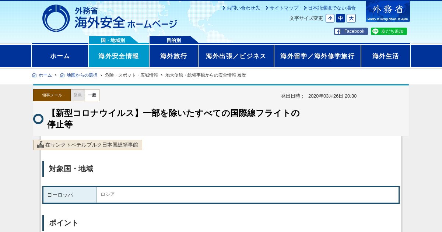Click the ロシア table cell
Screen dimensions: 442x232
[x=248, y=195]
